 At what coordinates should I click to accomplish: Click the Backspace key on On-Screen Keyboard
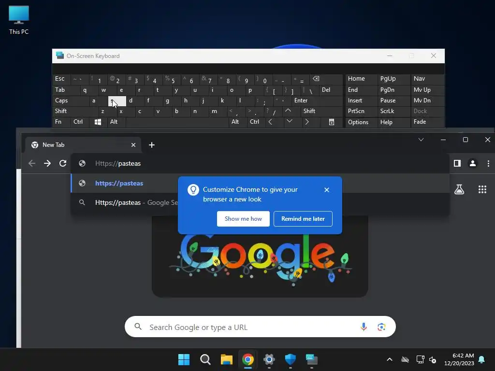[x=326, y=79]
